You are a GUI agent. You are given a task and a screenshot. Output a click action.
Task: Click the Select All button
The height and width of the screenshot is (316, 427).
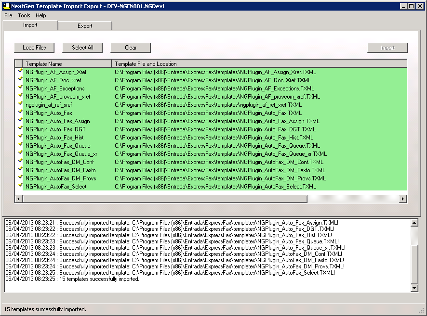pos(82,48)
